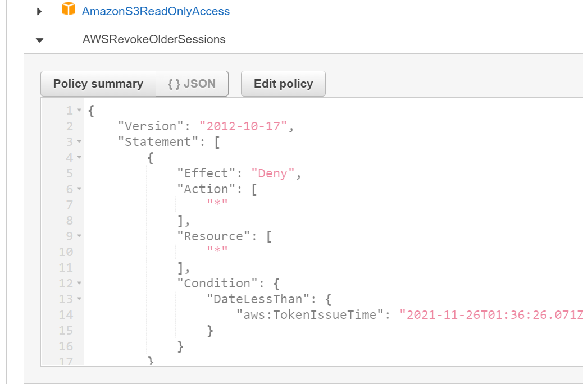Switch to the Policy summary tab
Image resolution: width=583 pixels, height=384 pixels.
point(98,84)
